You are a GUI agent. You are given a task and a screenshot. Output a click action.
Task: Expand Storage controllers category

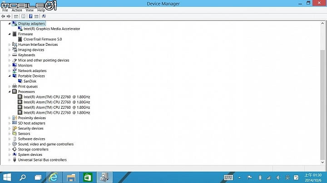pos(10,149)
